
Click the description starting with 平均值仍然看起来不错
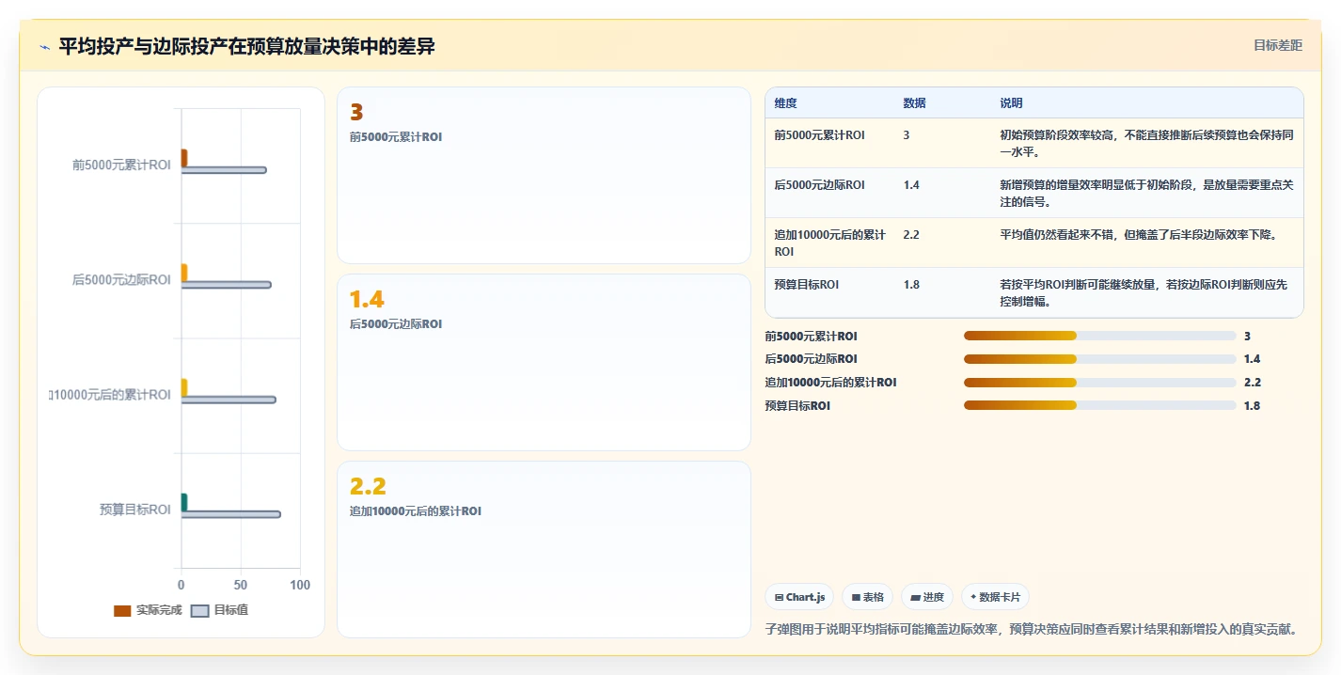(1139, 235)
